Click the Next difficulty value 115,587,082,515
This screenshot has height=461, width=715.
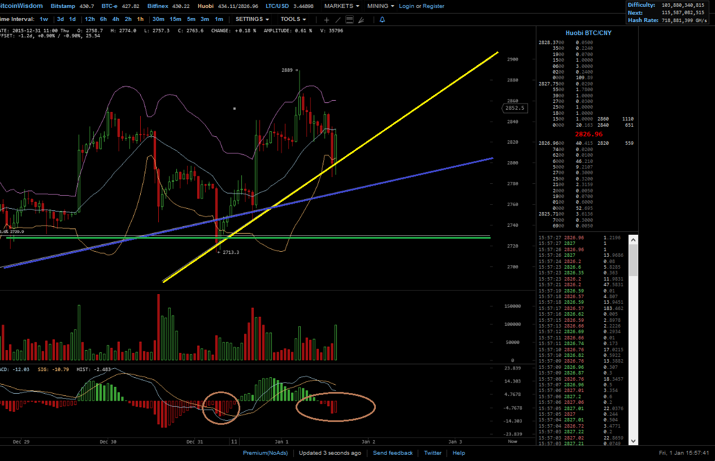[683, 12]
